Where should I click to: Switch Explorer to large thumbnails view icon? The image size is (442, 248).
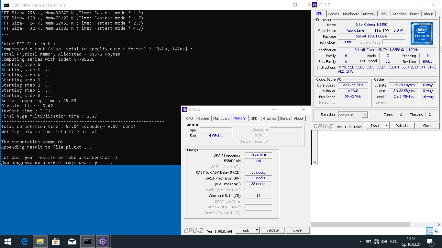tap(437, 231)
